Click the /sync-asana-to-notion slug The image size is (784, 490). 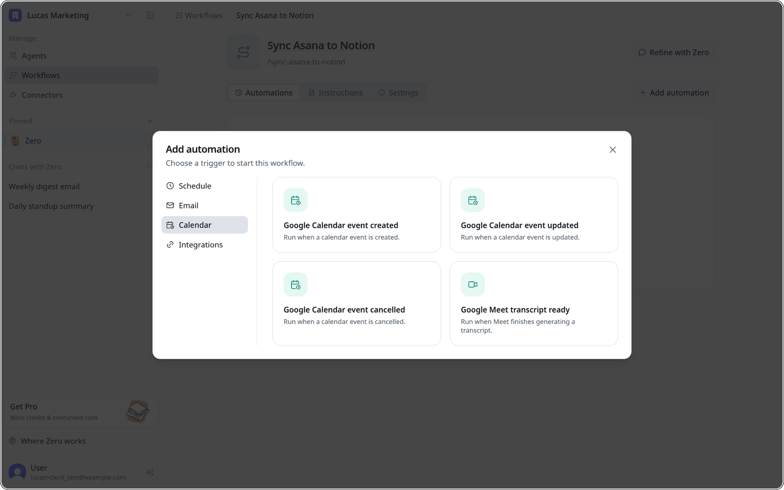tap(306, 62)
